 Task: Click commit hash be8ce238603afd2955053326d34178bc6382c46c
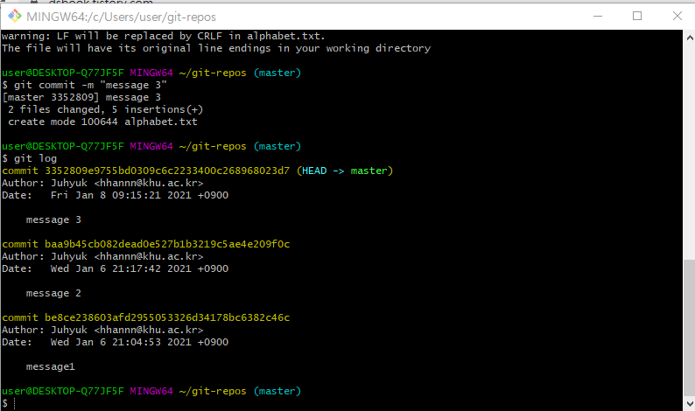tap(167, 317)
